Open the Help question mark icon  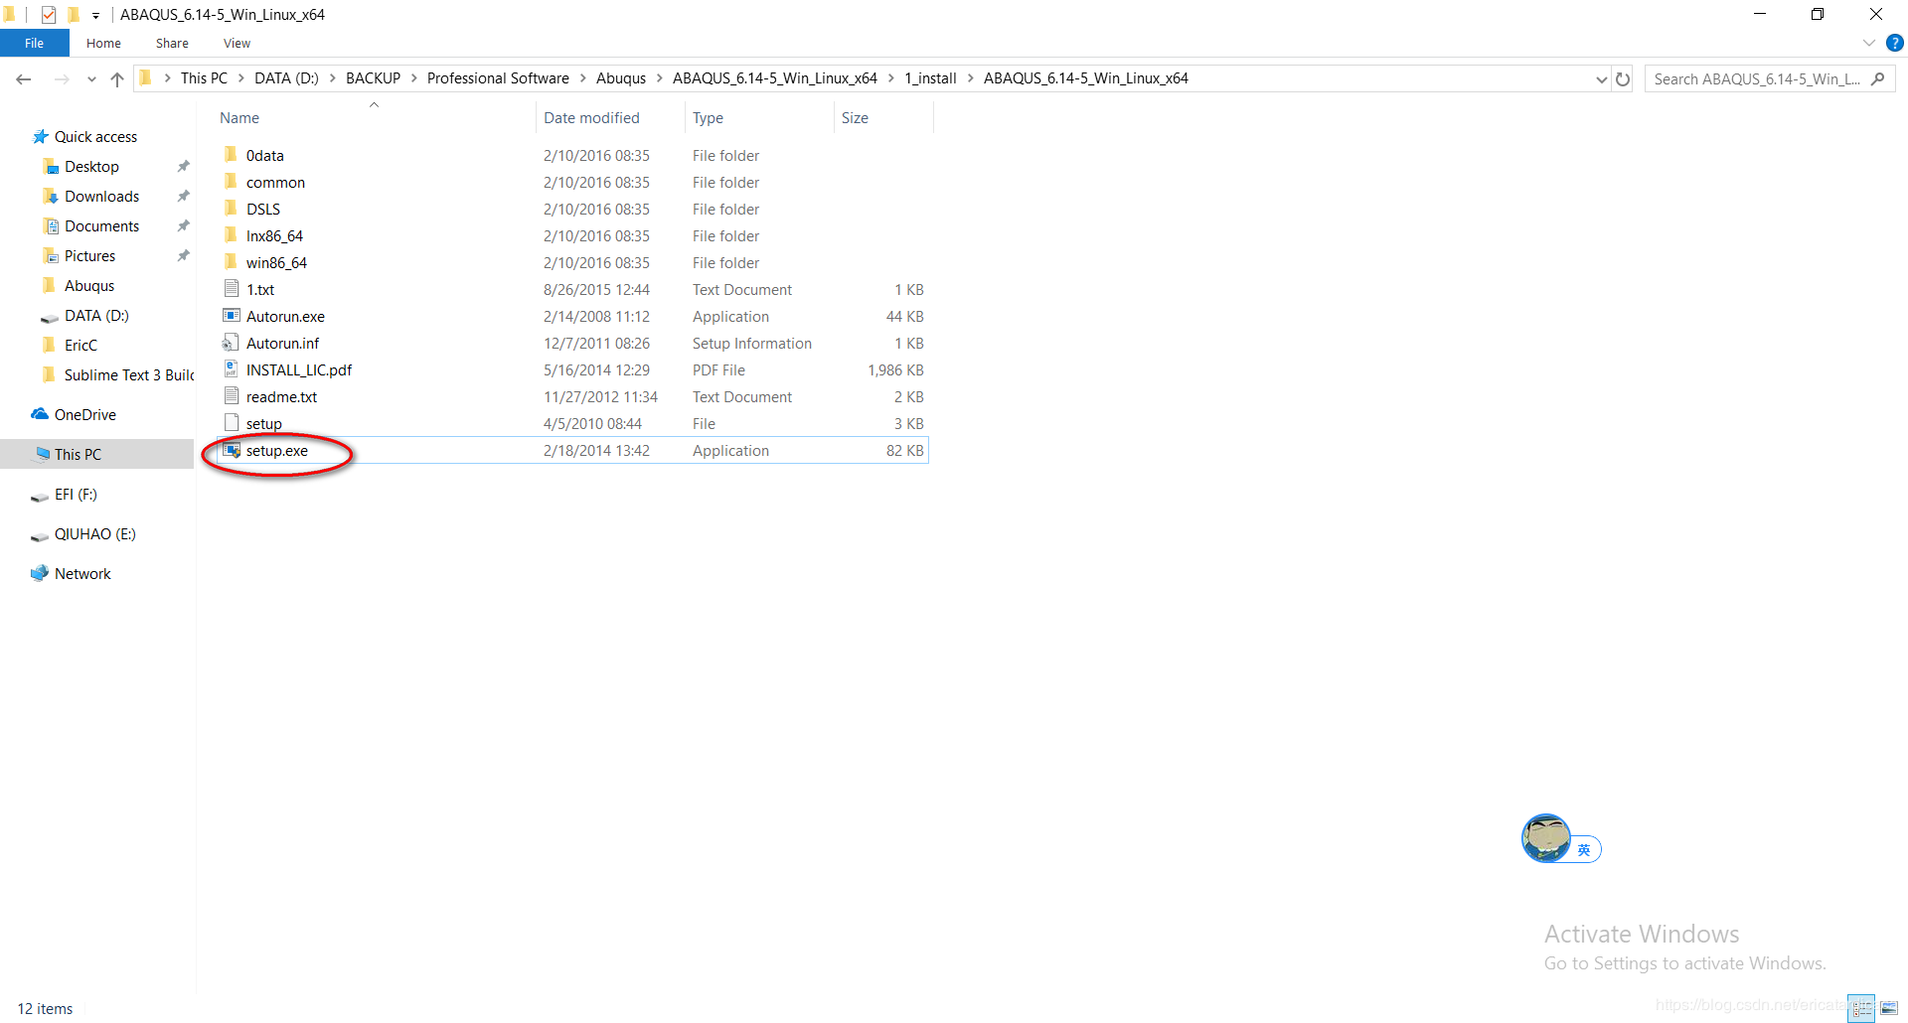1895,43
